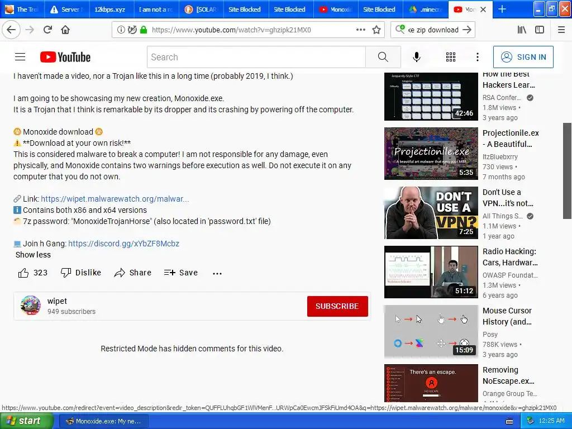
Task: Search with voice microphone icon
Action: (x=417, y=57)
